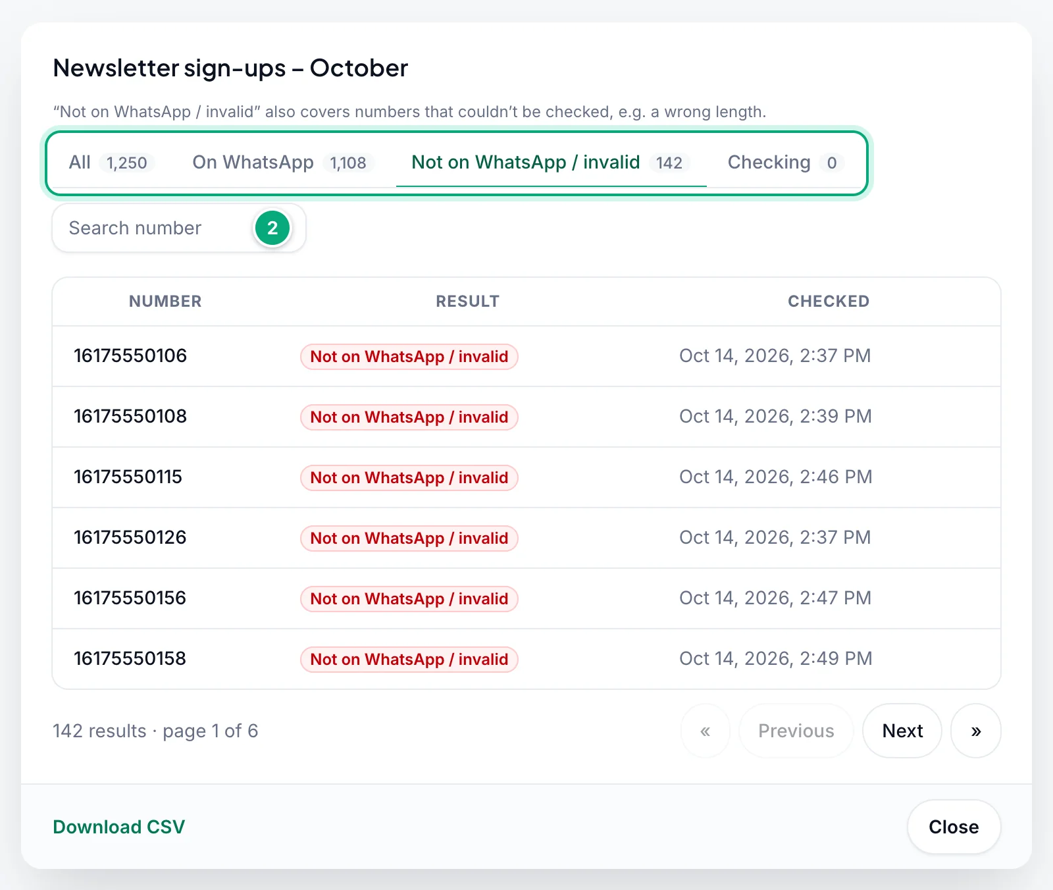1053x890 pixels.
Task: Select number 16175550108
Action: pos(130,417)
